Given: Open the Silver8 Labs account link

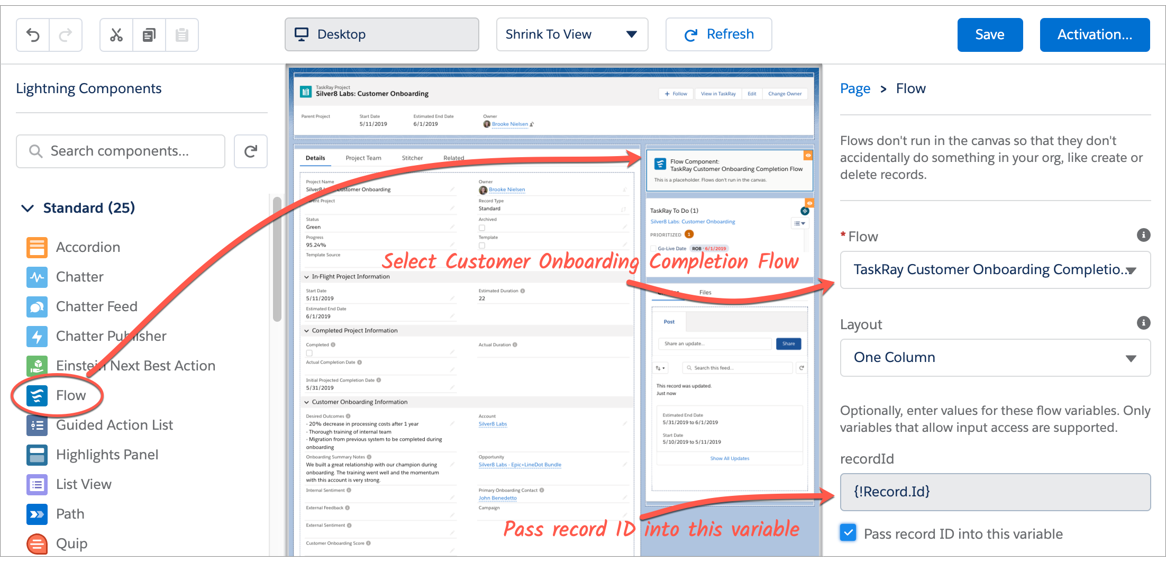Looking at the screenshot, I should point(493,424).
